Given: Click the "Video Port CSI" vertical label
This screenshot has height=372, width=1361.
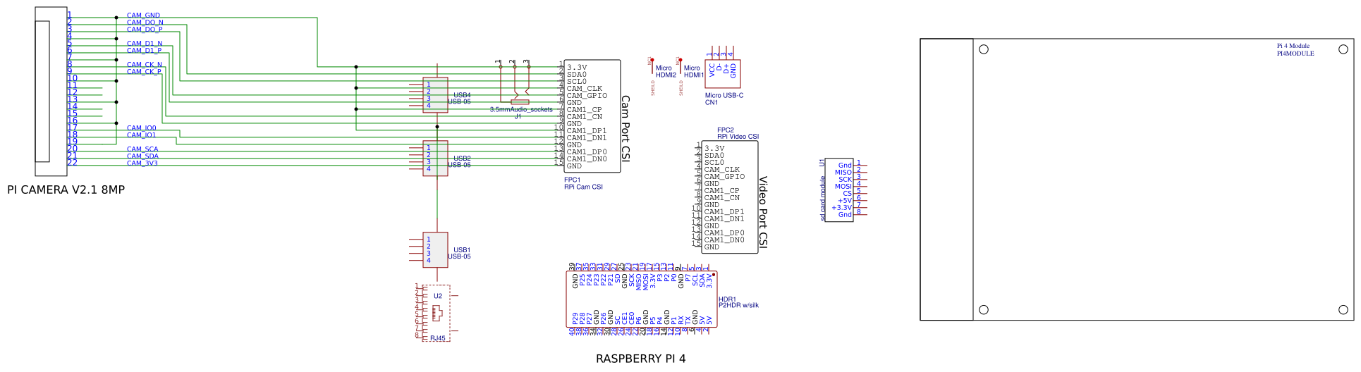Looking at the screenshot, I should [x=763, y=212].
